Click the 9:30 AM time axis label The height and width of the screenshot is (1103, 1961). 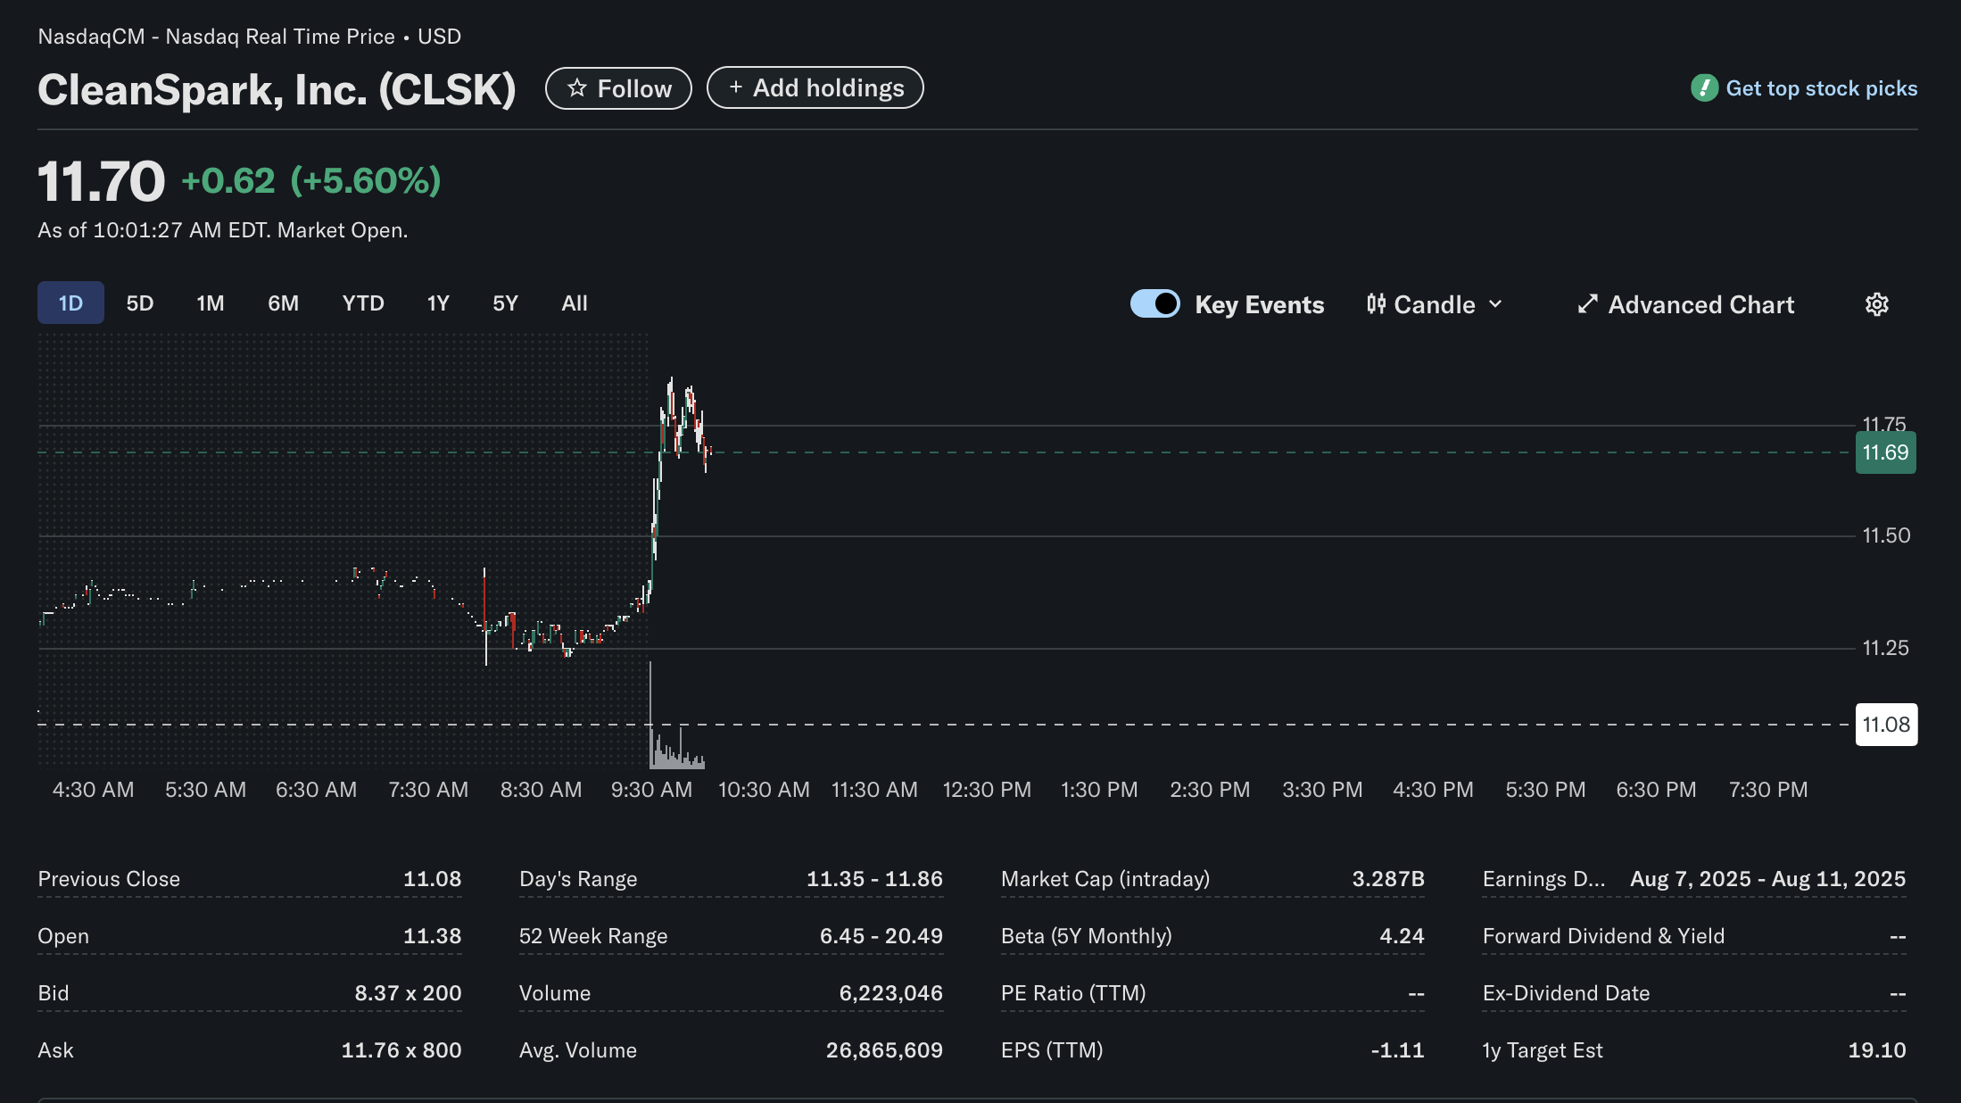(x=651, y=790)
